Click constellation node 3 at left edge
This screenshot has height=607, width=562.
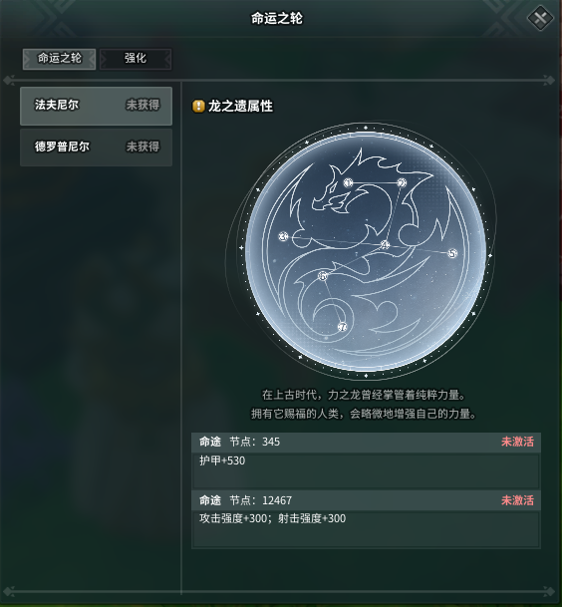(x=283, y=236)
